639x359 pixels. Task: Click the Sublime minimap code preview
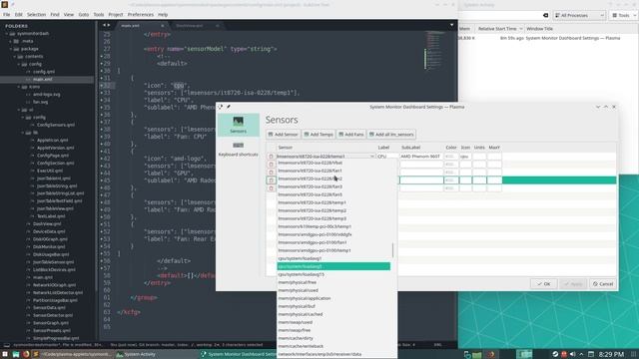(x=435, y=51)
